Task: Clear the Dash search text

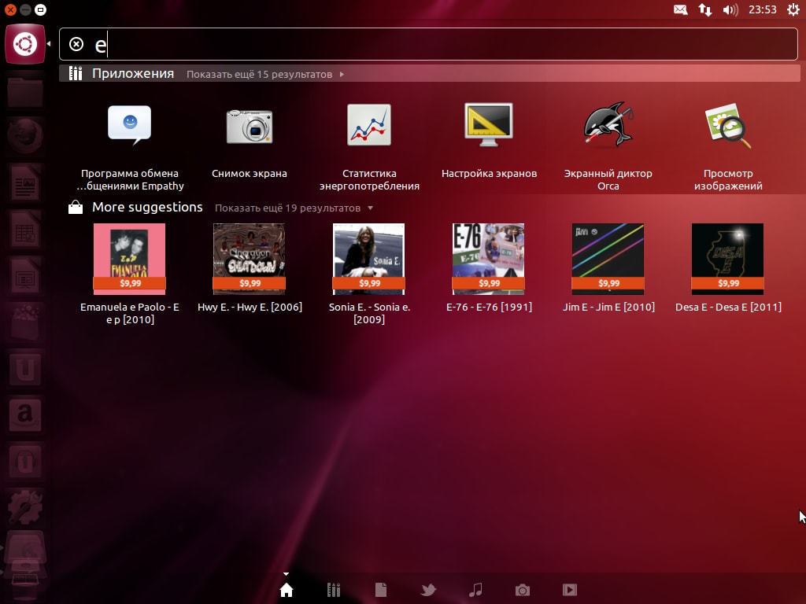Action: tap(76, 45)
